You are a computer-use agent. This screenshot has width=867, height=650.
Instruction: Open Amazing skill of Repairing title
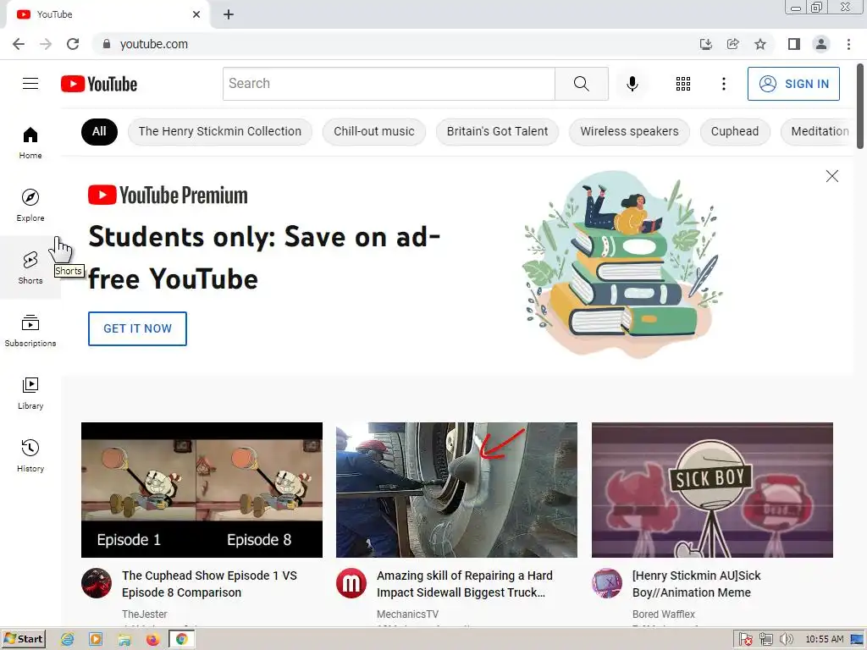pos(465,584)
